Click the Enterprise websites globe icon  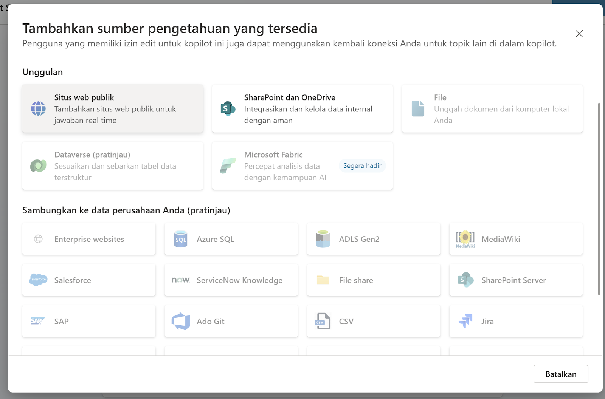[x=38, y=239]
